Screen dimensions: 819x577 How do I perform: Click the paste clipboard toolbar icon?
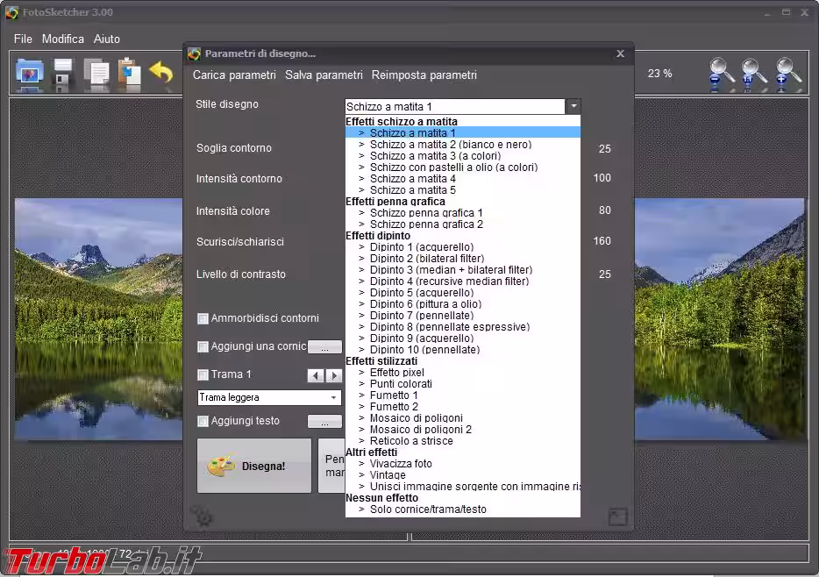tap(129, 75)
